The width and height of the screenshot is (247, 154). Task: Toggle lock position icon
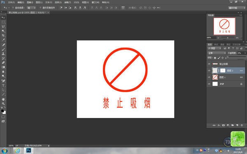coord(222,58)
